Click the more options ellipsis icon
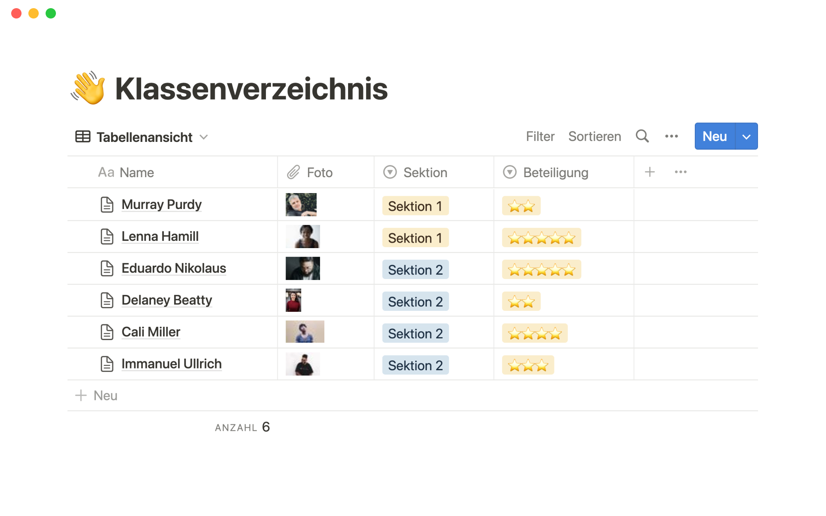 point(672,136)
